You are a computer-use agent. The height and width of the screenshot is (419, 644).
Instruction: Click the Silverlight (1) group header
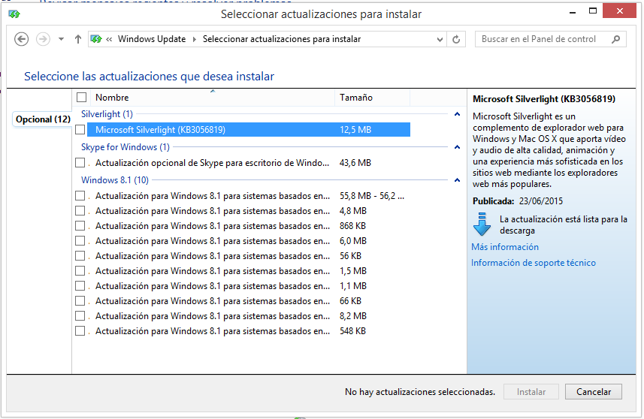tap(107, 114)
